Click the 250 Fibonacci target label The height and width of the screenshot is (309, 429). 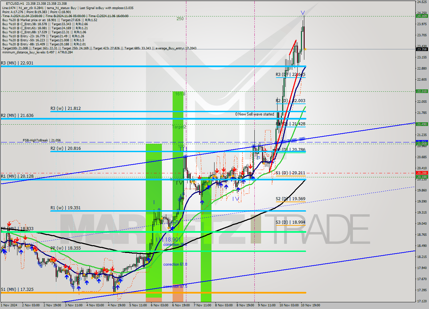[x=180, y=19]
